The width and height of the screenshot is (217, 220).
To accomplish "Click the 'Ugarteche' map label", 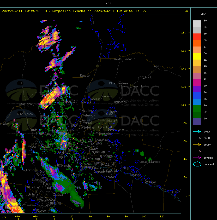I will [64, 166].
